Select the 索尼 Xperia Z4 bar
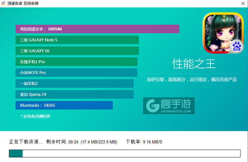 (x=74, y=94)
